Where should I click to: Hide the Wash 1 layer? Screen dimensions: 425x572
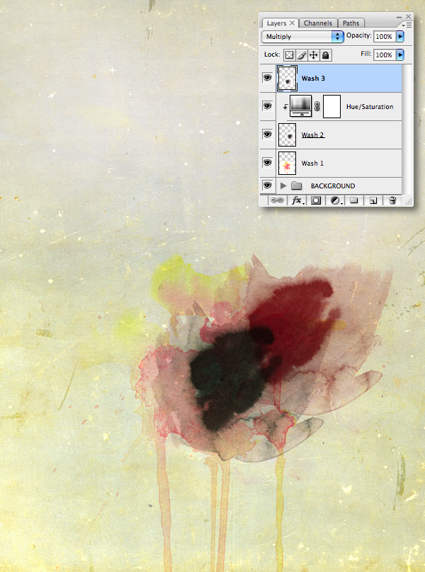267,163
